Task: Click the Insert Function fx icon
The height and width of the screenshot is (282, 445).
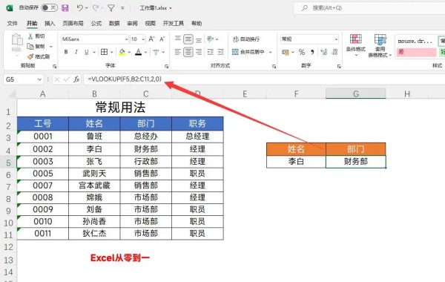Action: (x=76, y=79)
